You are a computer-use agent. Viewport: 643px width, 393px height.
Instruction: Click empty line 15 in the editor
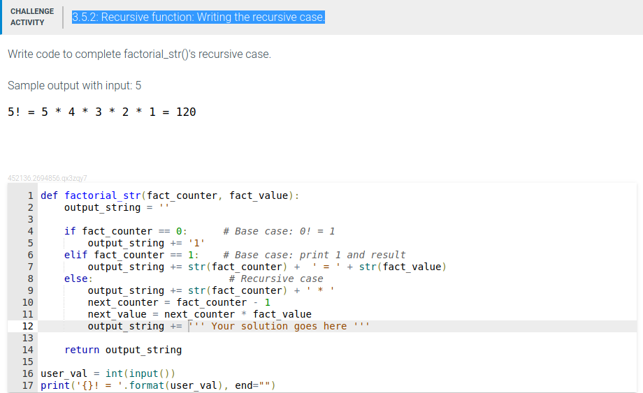[337, 362]
